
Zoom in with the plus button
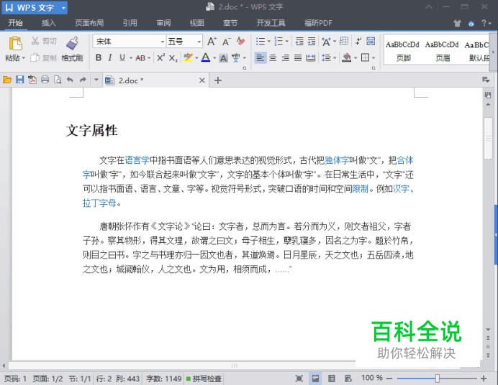484,379
